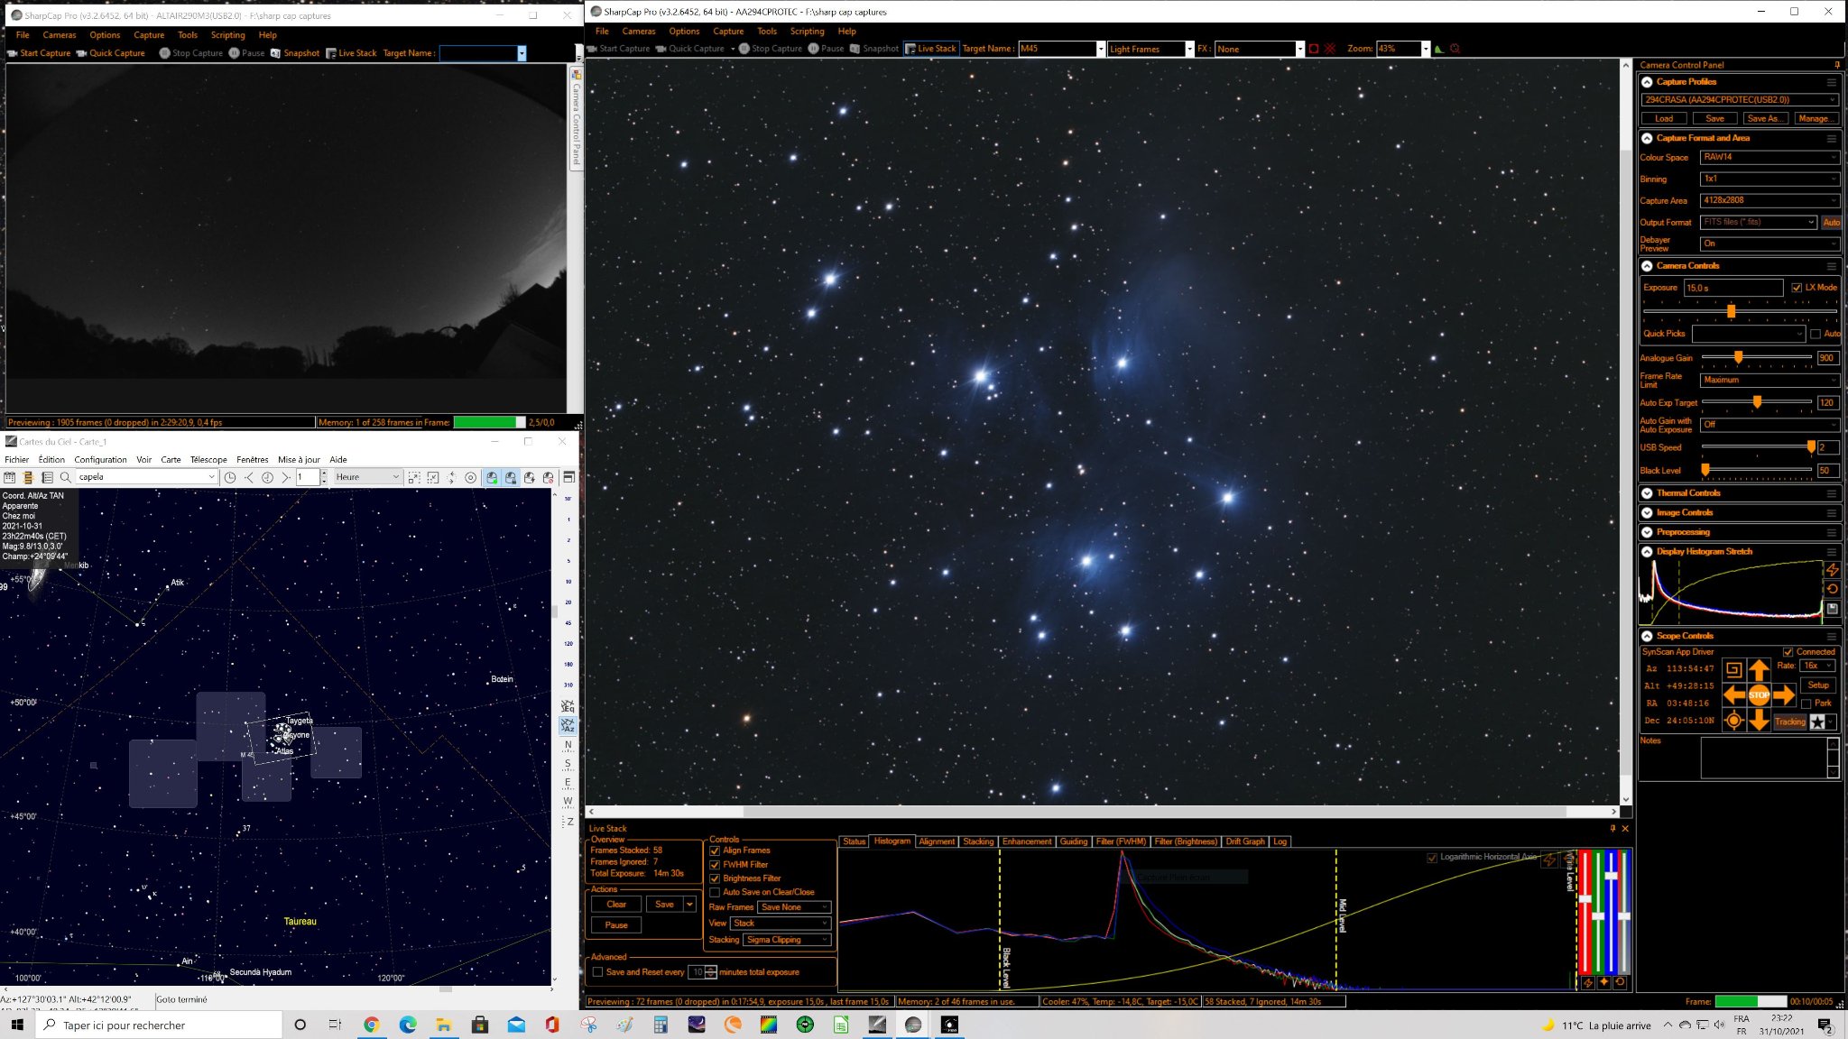Click the red selection area square icon
This screenshot has width=1848, height=1039.
[1314, 49]
